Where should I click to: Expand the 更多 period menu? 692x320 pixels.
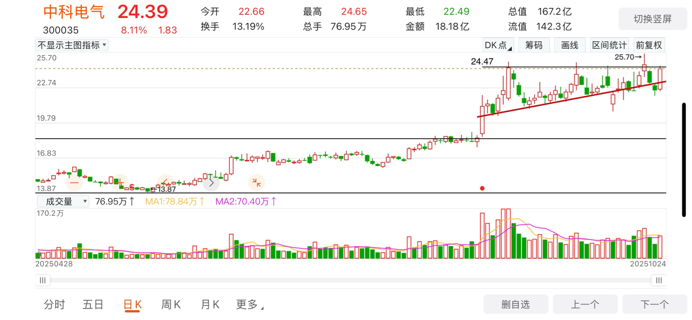pyautogui.click(x=250, y=305)
